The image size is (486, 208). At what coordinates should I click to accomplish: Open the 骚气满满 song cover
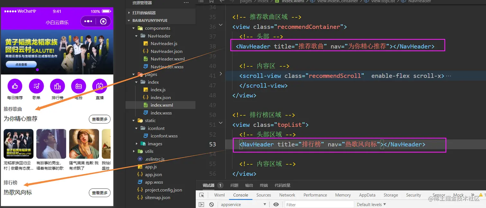click(84, 144)
